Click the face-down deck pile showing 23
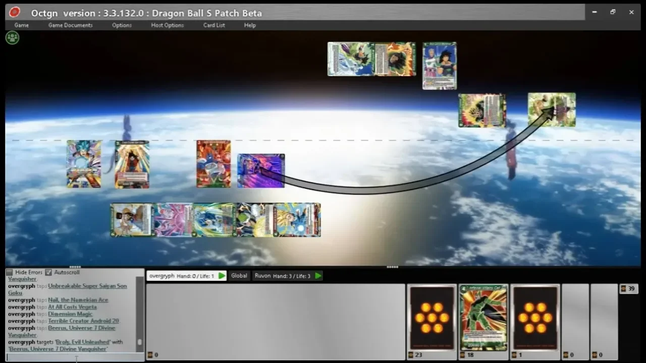 point(432,318)
